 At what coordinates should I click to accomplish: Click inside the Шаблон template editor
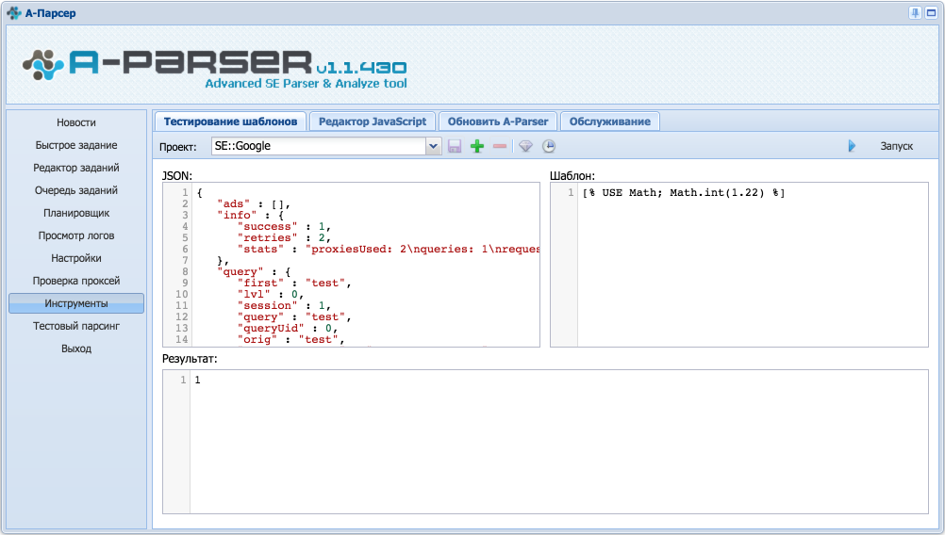coord(739,265)
